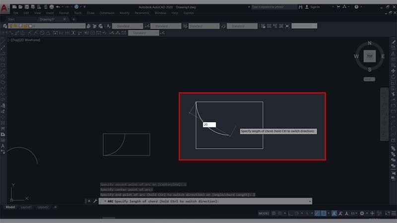Click the Undo arrow in quick access toolbar

pyautogui.click(x=58, y=7)
